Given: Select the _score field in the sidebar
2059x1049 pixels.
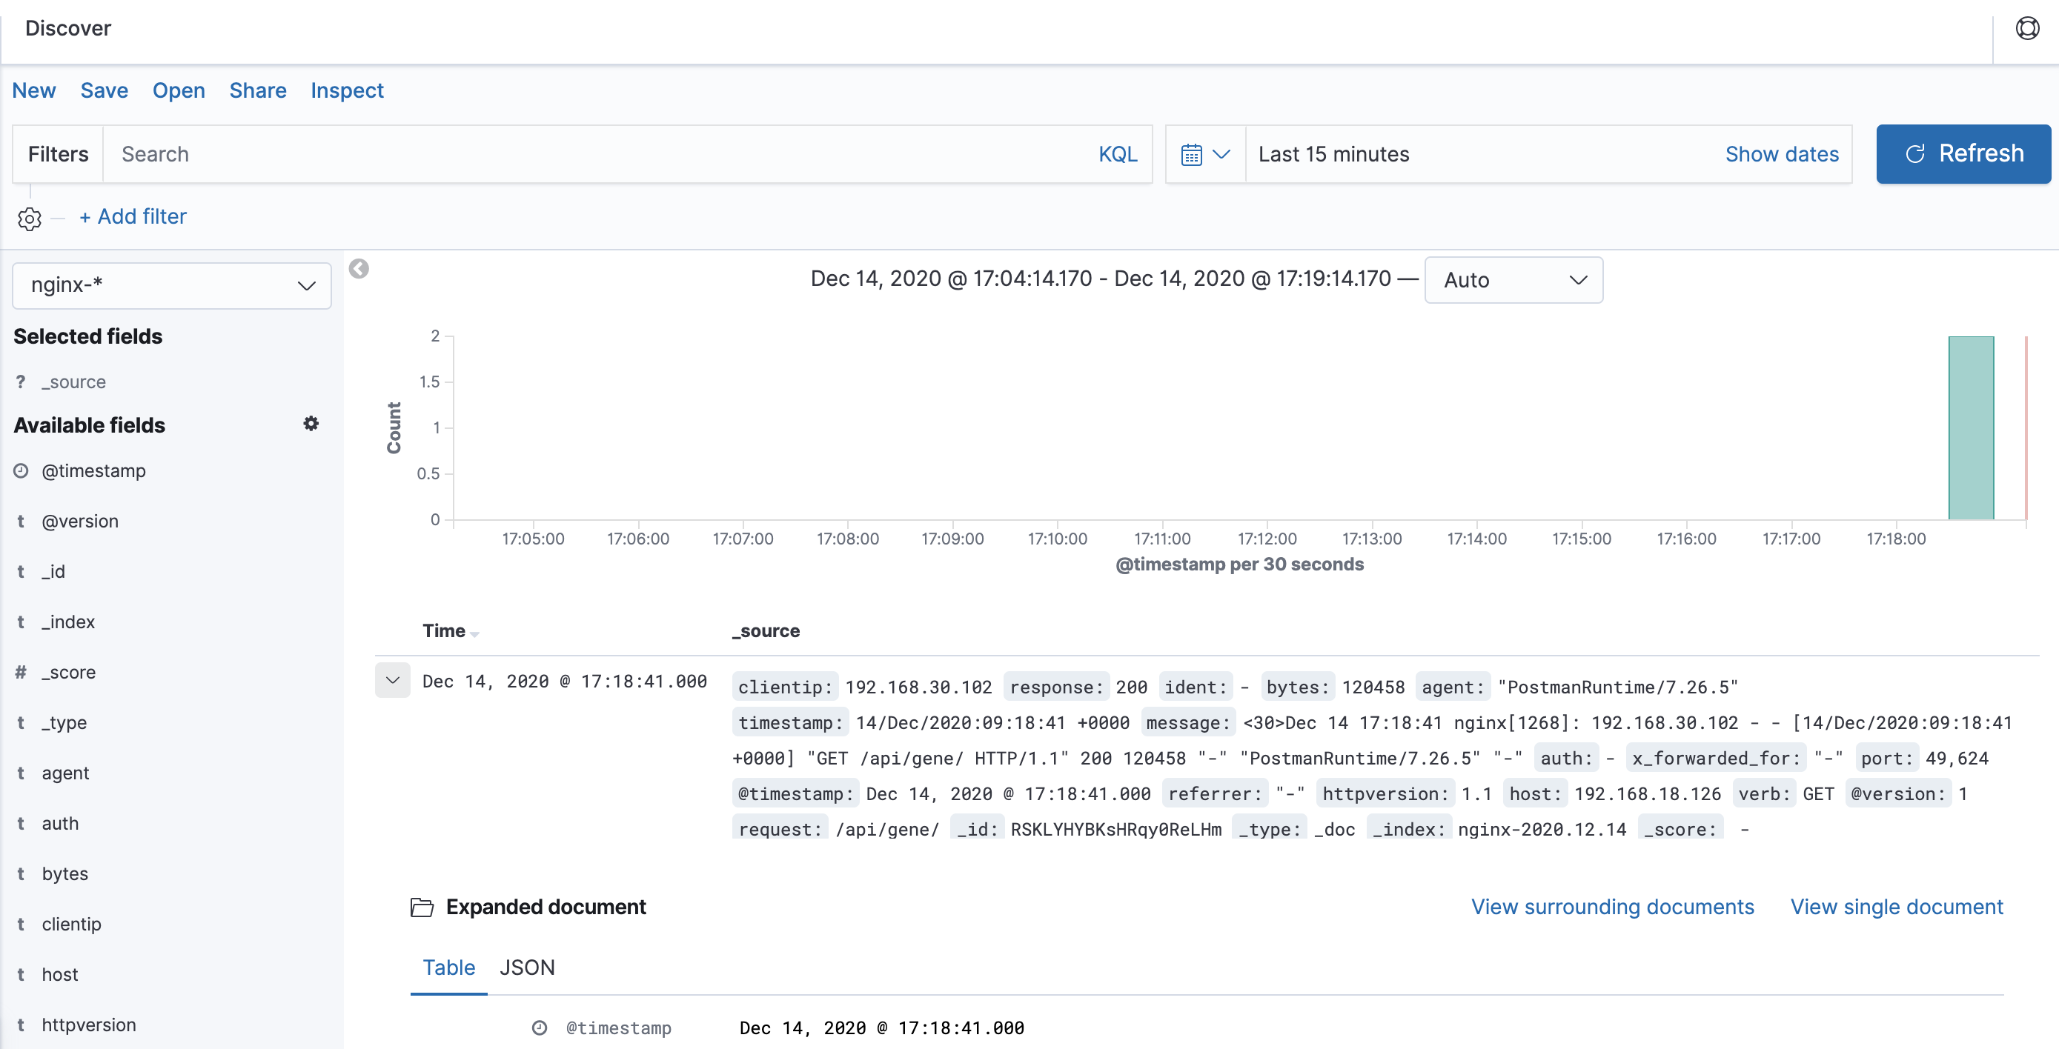Looking at the screenshot, I should click(x=69, y=672).
